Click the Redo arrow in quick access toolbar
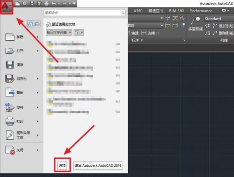The image size is (234, 177). coord(65,4)
